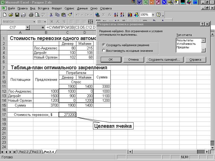The image size is (215, 161).
Task: Sort descending with the Я-A arrow icon
Action: (x=122, y=15)
